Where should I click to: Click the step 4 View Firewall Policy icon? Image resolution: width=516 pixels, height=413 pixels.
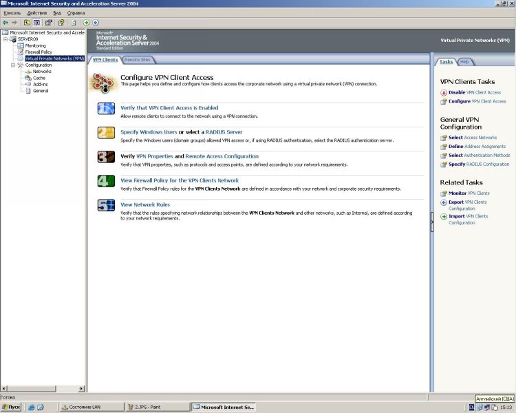coord(106,181)
